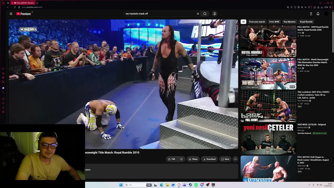The image size is (334, 188).
Task: Dislike the video
Action: click(181, 159)
